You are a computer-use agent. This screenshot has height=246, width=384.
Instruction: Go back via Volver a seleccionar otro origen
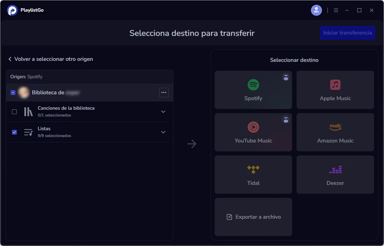click(50, 59)
